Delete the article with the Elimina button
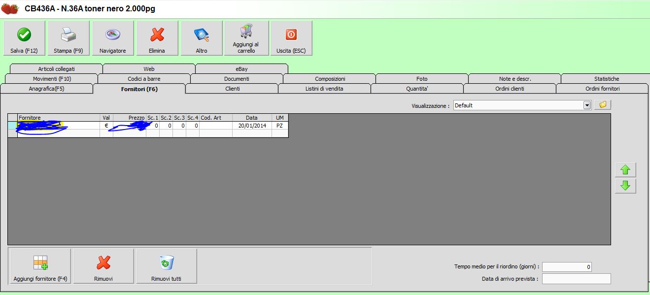This screenshot has height=295, width=650. [x=157, y=38]
